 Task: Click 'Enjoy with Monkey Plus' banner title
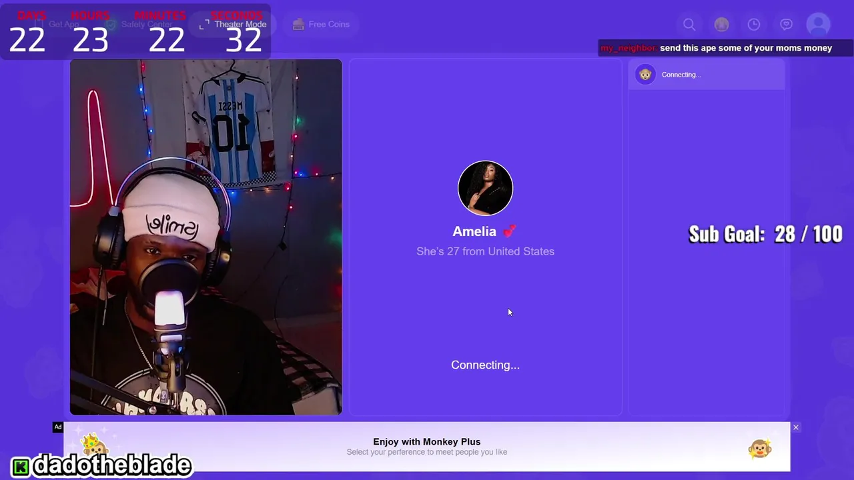click(427, 441)
